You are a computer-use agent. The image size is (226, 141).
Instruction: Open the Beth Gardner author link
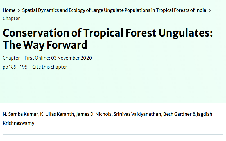(177, 114)
